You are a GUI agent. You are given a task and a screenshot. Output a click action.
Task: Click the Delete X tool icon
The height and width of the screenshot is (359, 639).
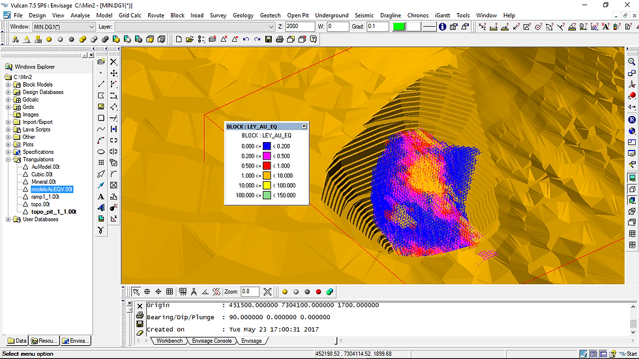pyautogui.click(x=113, y=62)
